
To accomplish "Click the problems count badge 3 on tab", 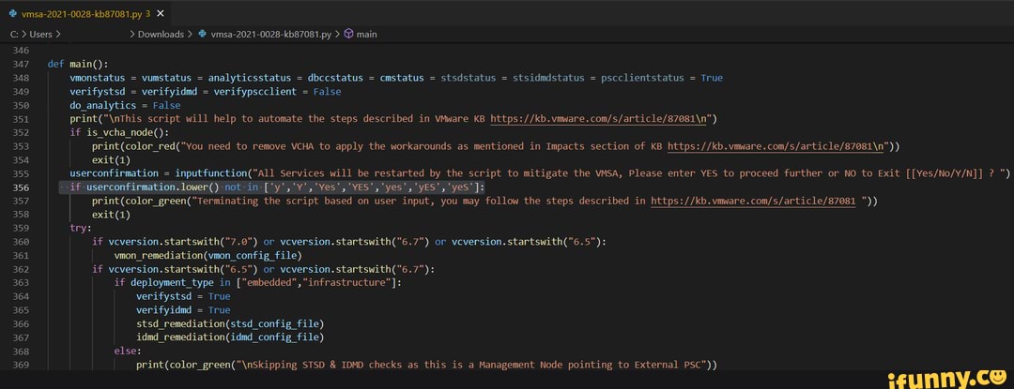I will point(147,14).
